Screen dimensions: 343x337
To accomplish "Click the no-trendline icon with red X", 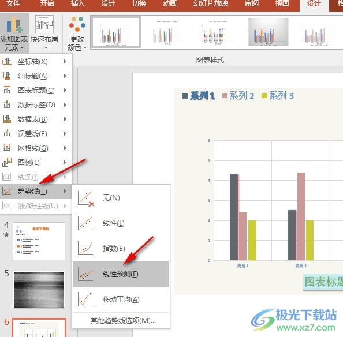I will point(86,199).
